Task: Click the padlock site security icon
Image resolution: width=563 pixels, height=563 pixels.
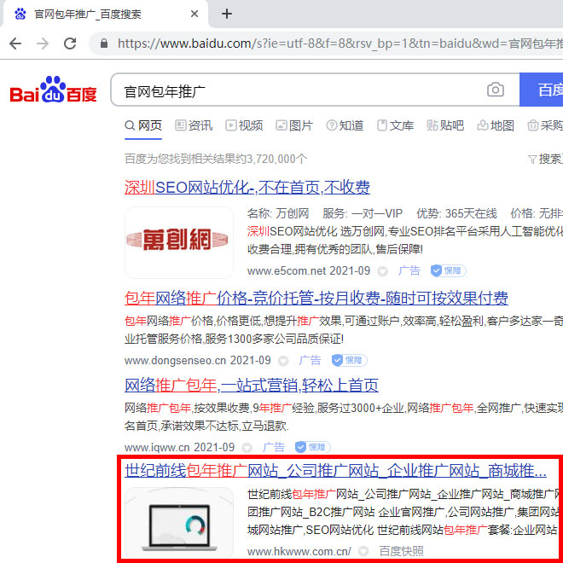Action: click(104, 44)
